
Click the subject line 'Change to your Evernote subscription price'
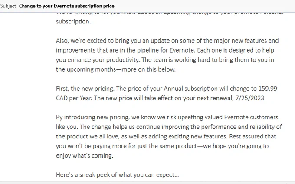tap(67, 6)
